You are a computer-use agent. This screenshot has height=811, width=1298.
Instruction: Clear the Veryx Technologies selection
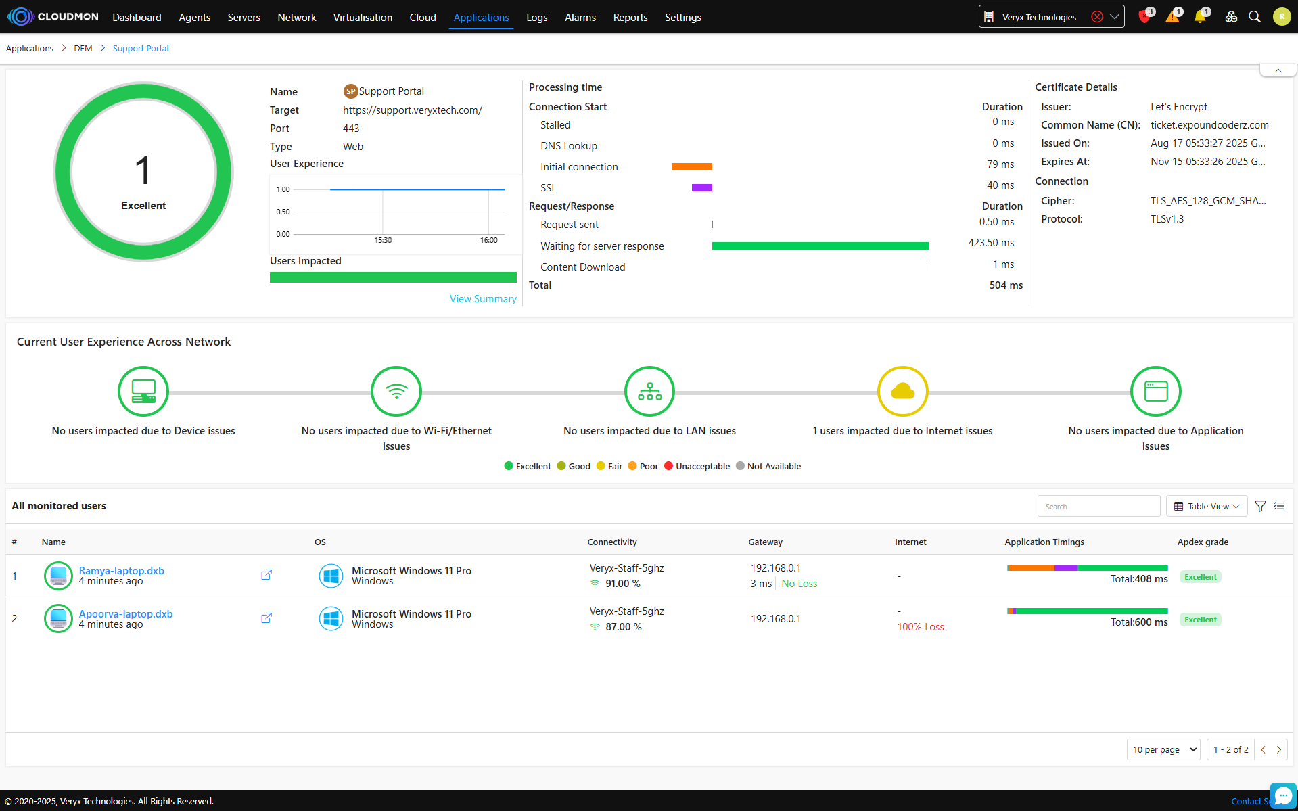(x=1097, y=17)
